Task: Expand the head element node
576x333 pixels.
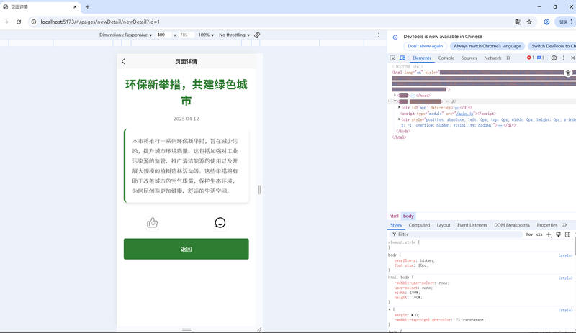Action: click(x=395, y=96)
